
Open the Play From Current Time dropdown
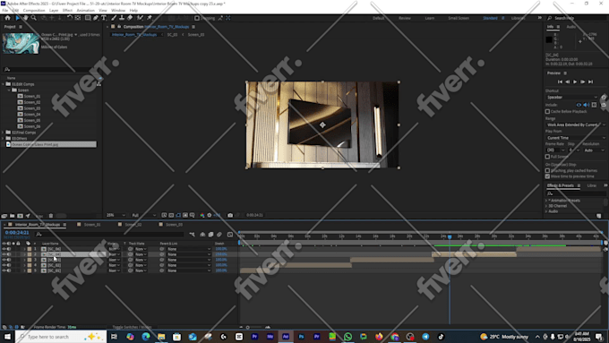point(576,138)
